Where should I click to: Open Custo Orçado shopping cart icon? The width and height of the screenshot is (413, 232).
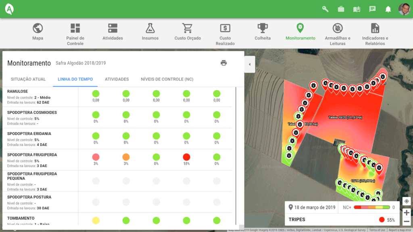pos(187,28)
